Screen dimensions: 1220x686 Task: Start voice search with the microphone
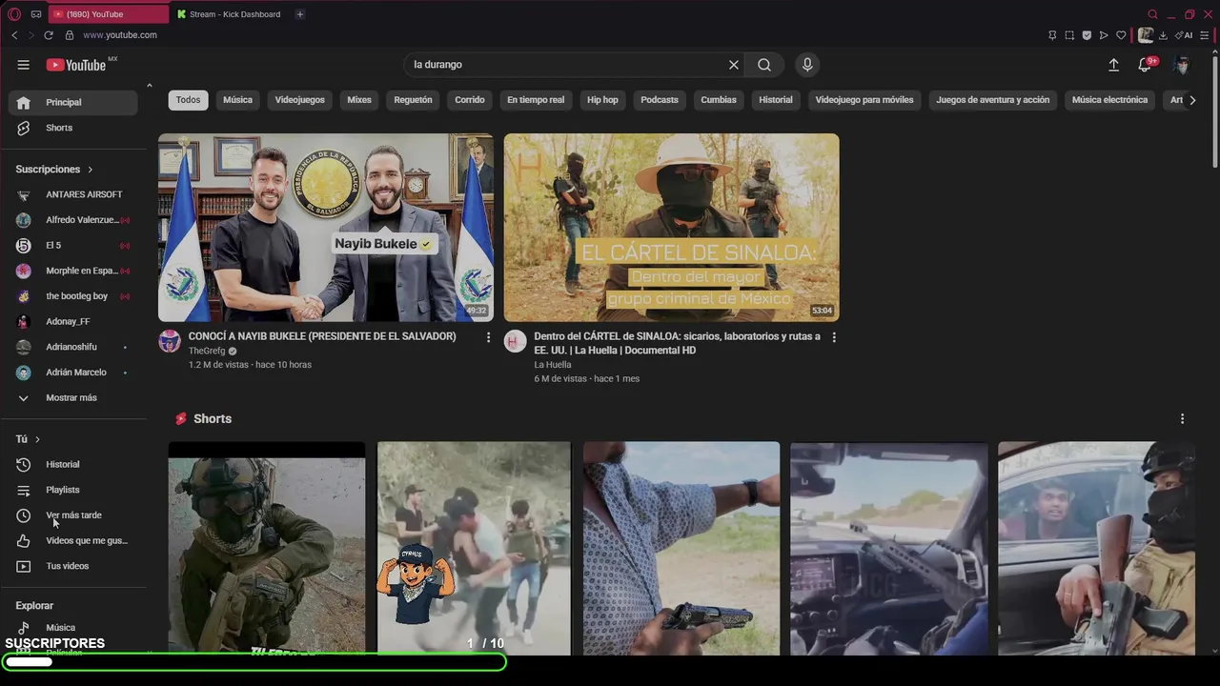coord(807,65)
